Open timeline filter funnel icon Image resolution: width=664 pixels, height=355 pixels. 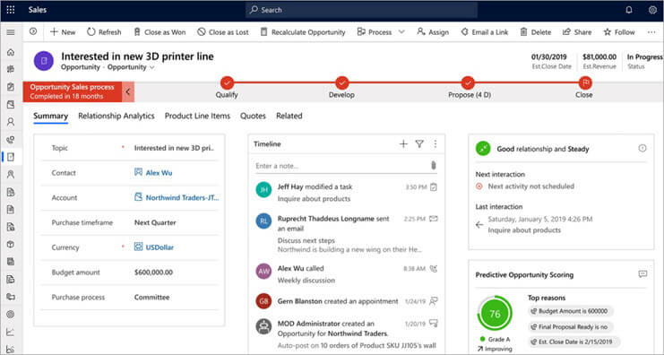pyautogui.click(x=419, y=144)
